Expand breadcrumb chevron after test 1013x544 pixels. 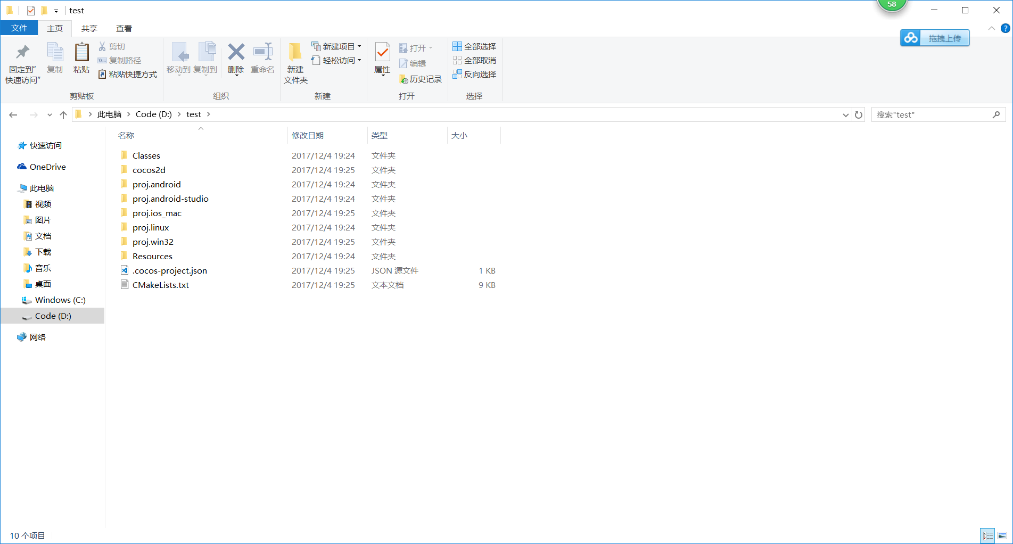point(209,114)
